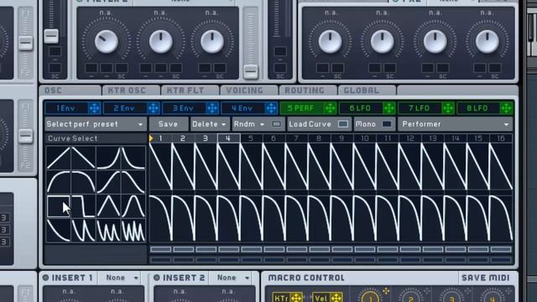The image size is (537, 302).
Task: Select step 1 in the performer sequence
Action: tap(160, 138)
